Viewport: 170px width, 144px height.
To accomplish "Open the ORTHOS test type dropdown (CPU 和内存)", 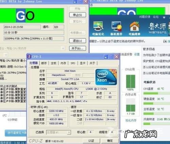I will tap(33, 48).
